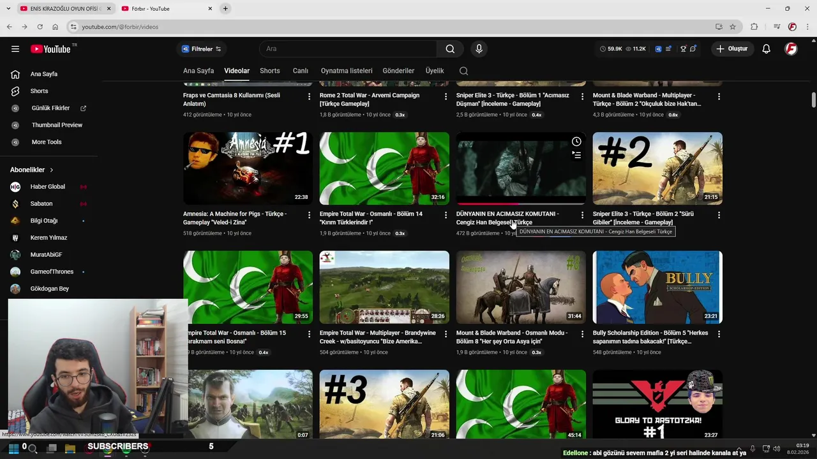Open the Üyelik channel tab

[x=435, y=71]
